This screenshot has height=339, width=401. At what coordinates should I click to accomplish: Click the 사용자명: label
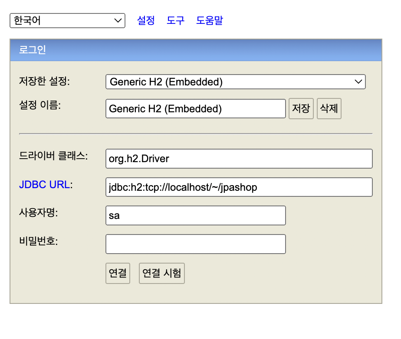click(x=39, y=212)
